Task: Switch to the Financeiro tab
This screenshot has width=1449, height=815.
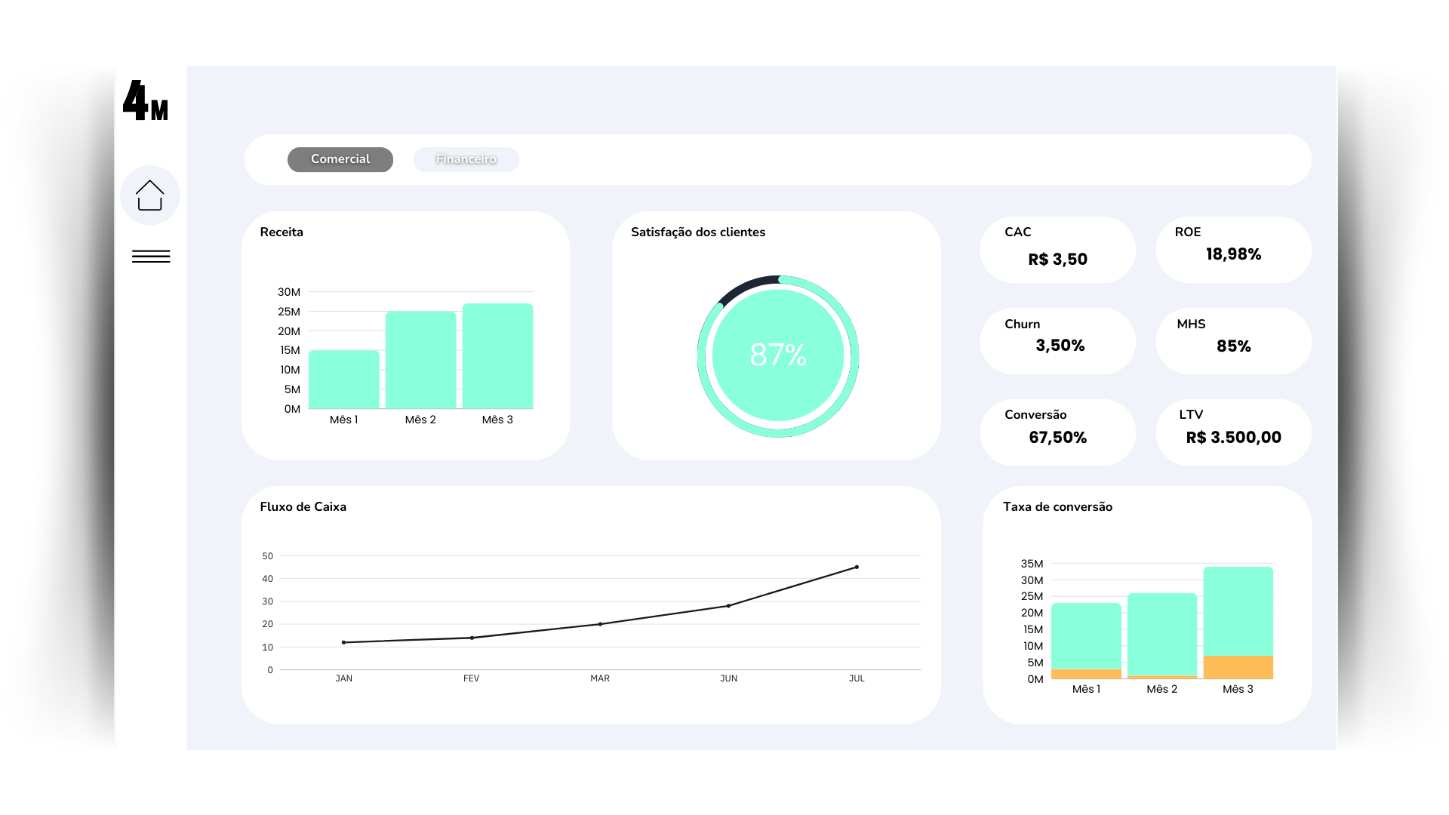Action: 466,159
